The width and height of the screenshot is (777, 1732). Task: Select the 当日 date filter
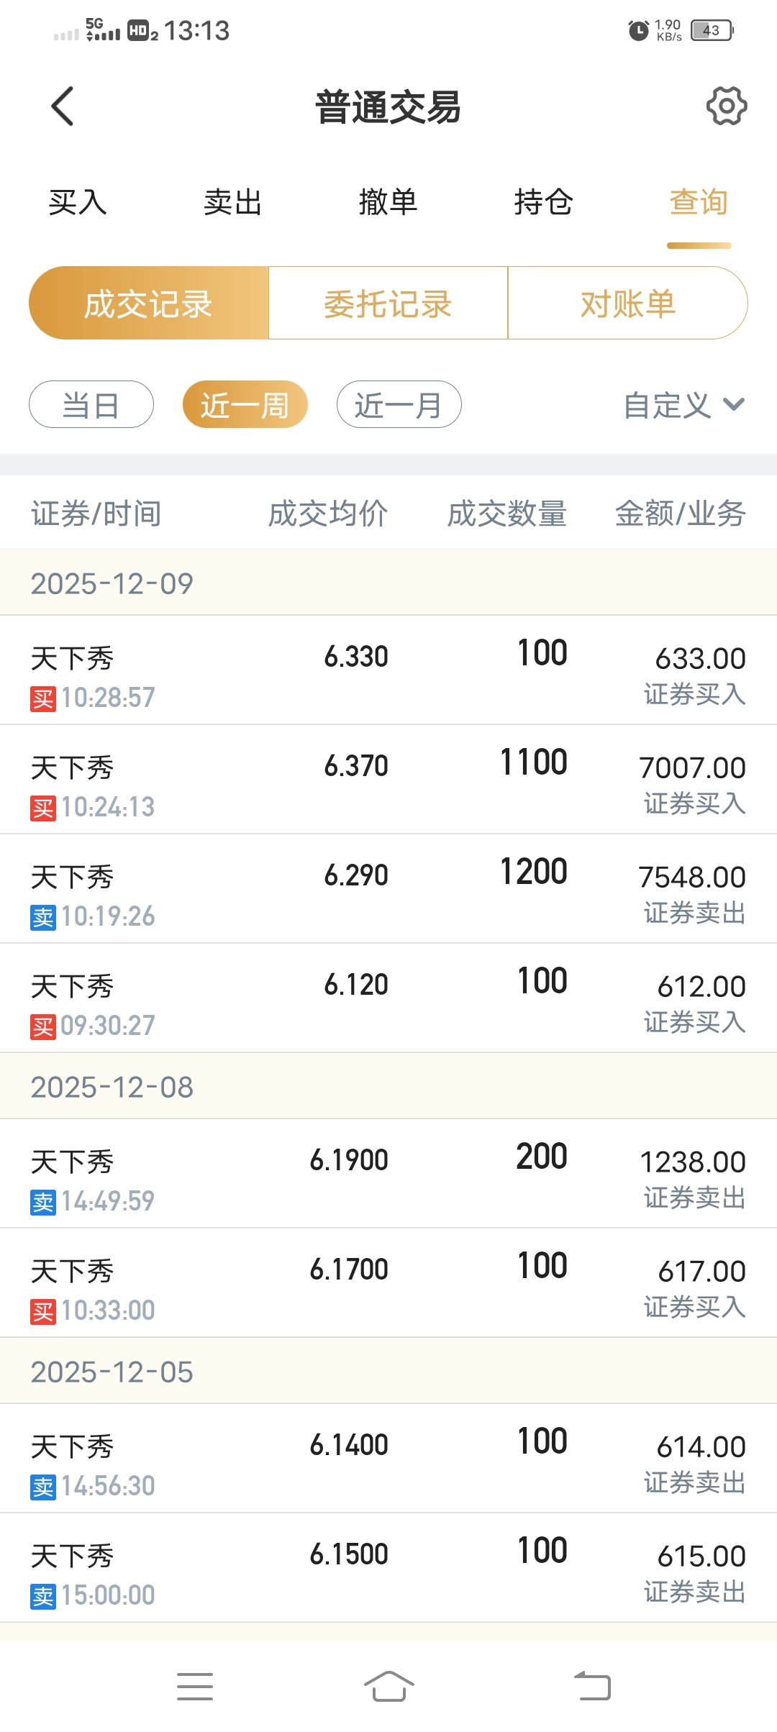coord(91,405)
